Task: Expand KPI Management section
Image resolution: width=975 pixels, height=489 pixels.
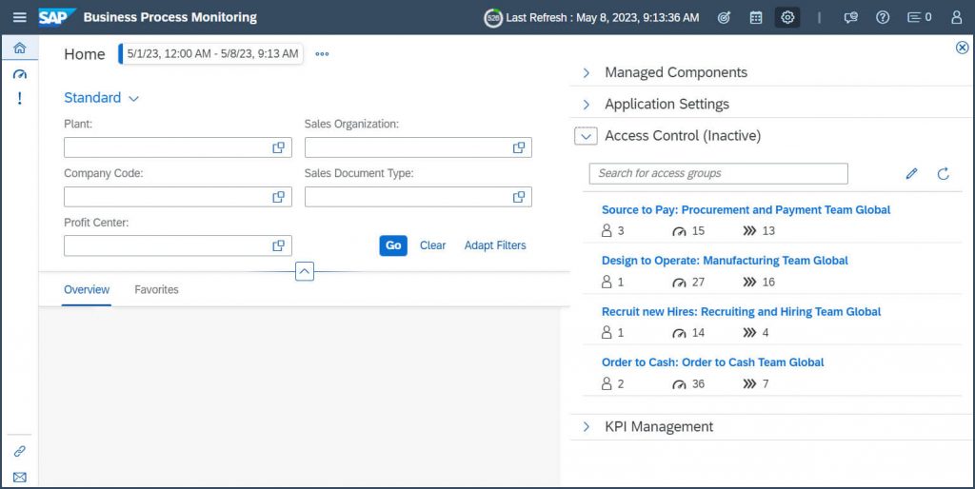Action: 586,427
